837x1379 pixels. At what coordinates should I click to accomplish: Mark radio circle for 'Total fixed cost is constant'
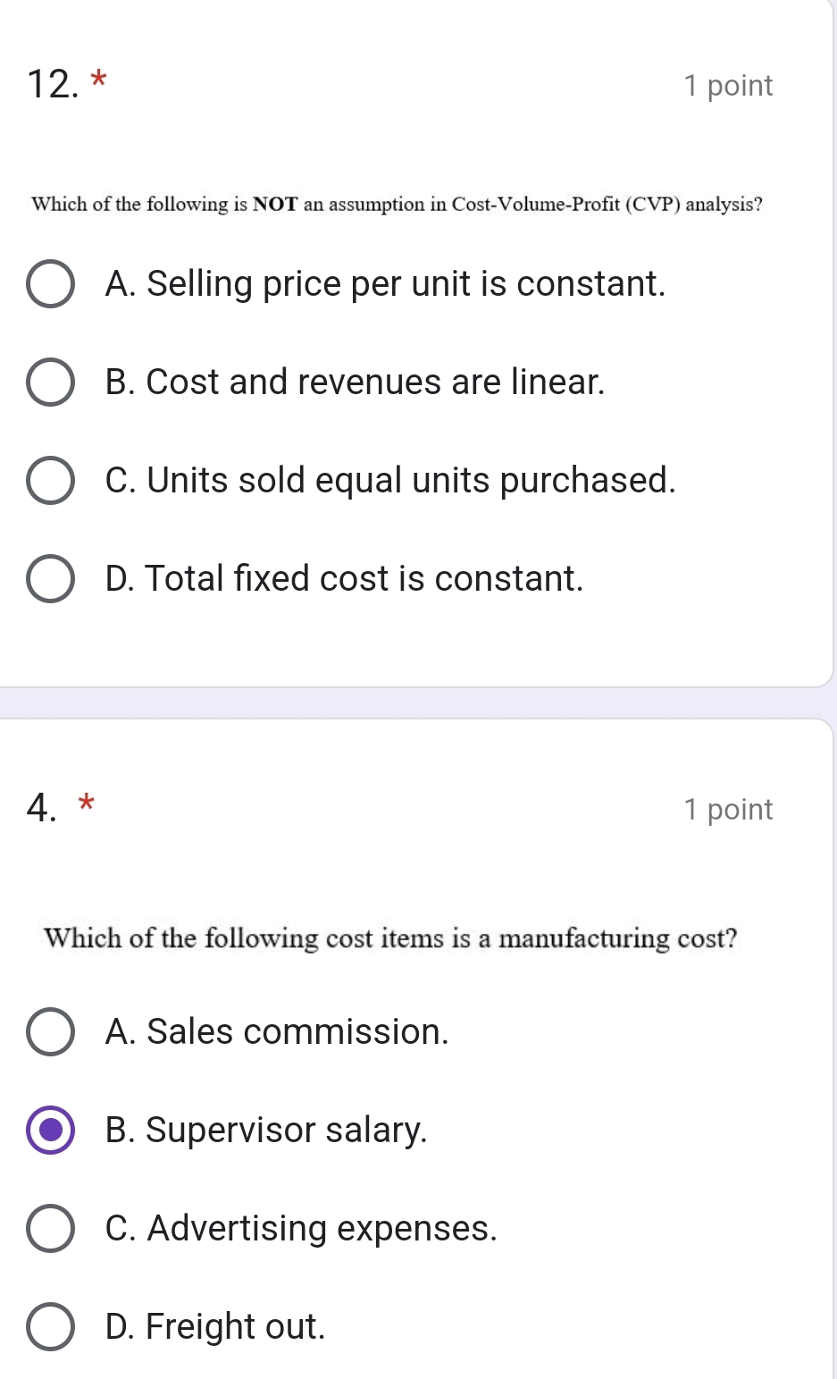50,579
